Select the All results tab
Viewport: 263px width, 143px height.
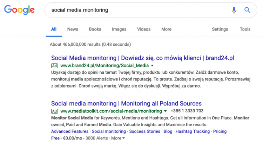pos(54,29)
